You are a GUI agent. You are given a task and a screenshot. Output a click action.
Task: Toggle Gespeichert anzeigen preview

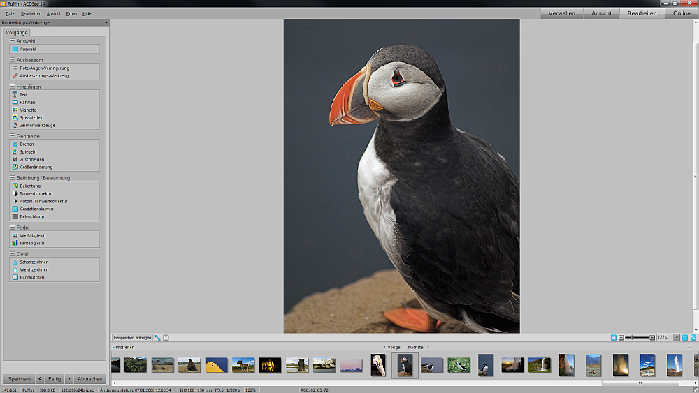pos(132,337)
